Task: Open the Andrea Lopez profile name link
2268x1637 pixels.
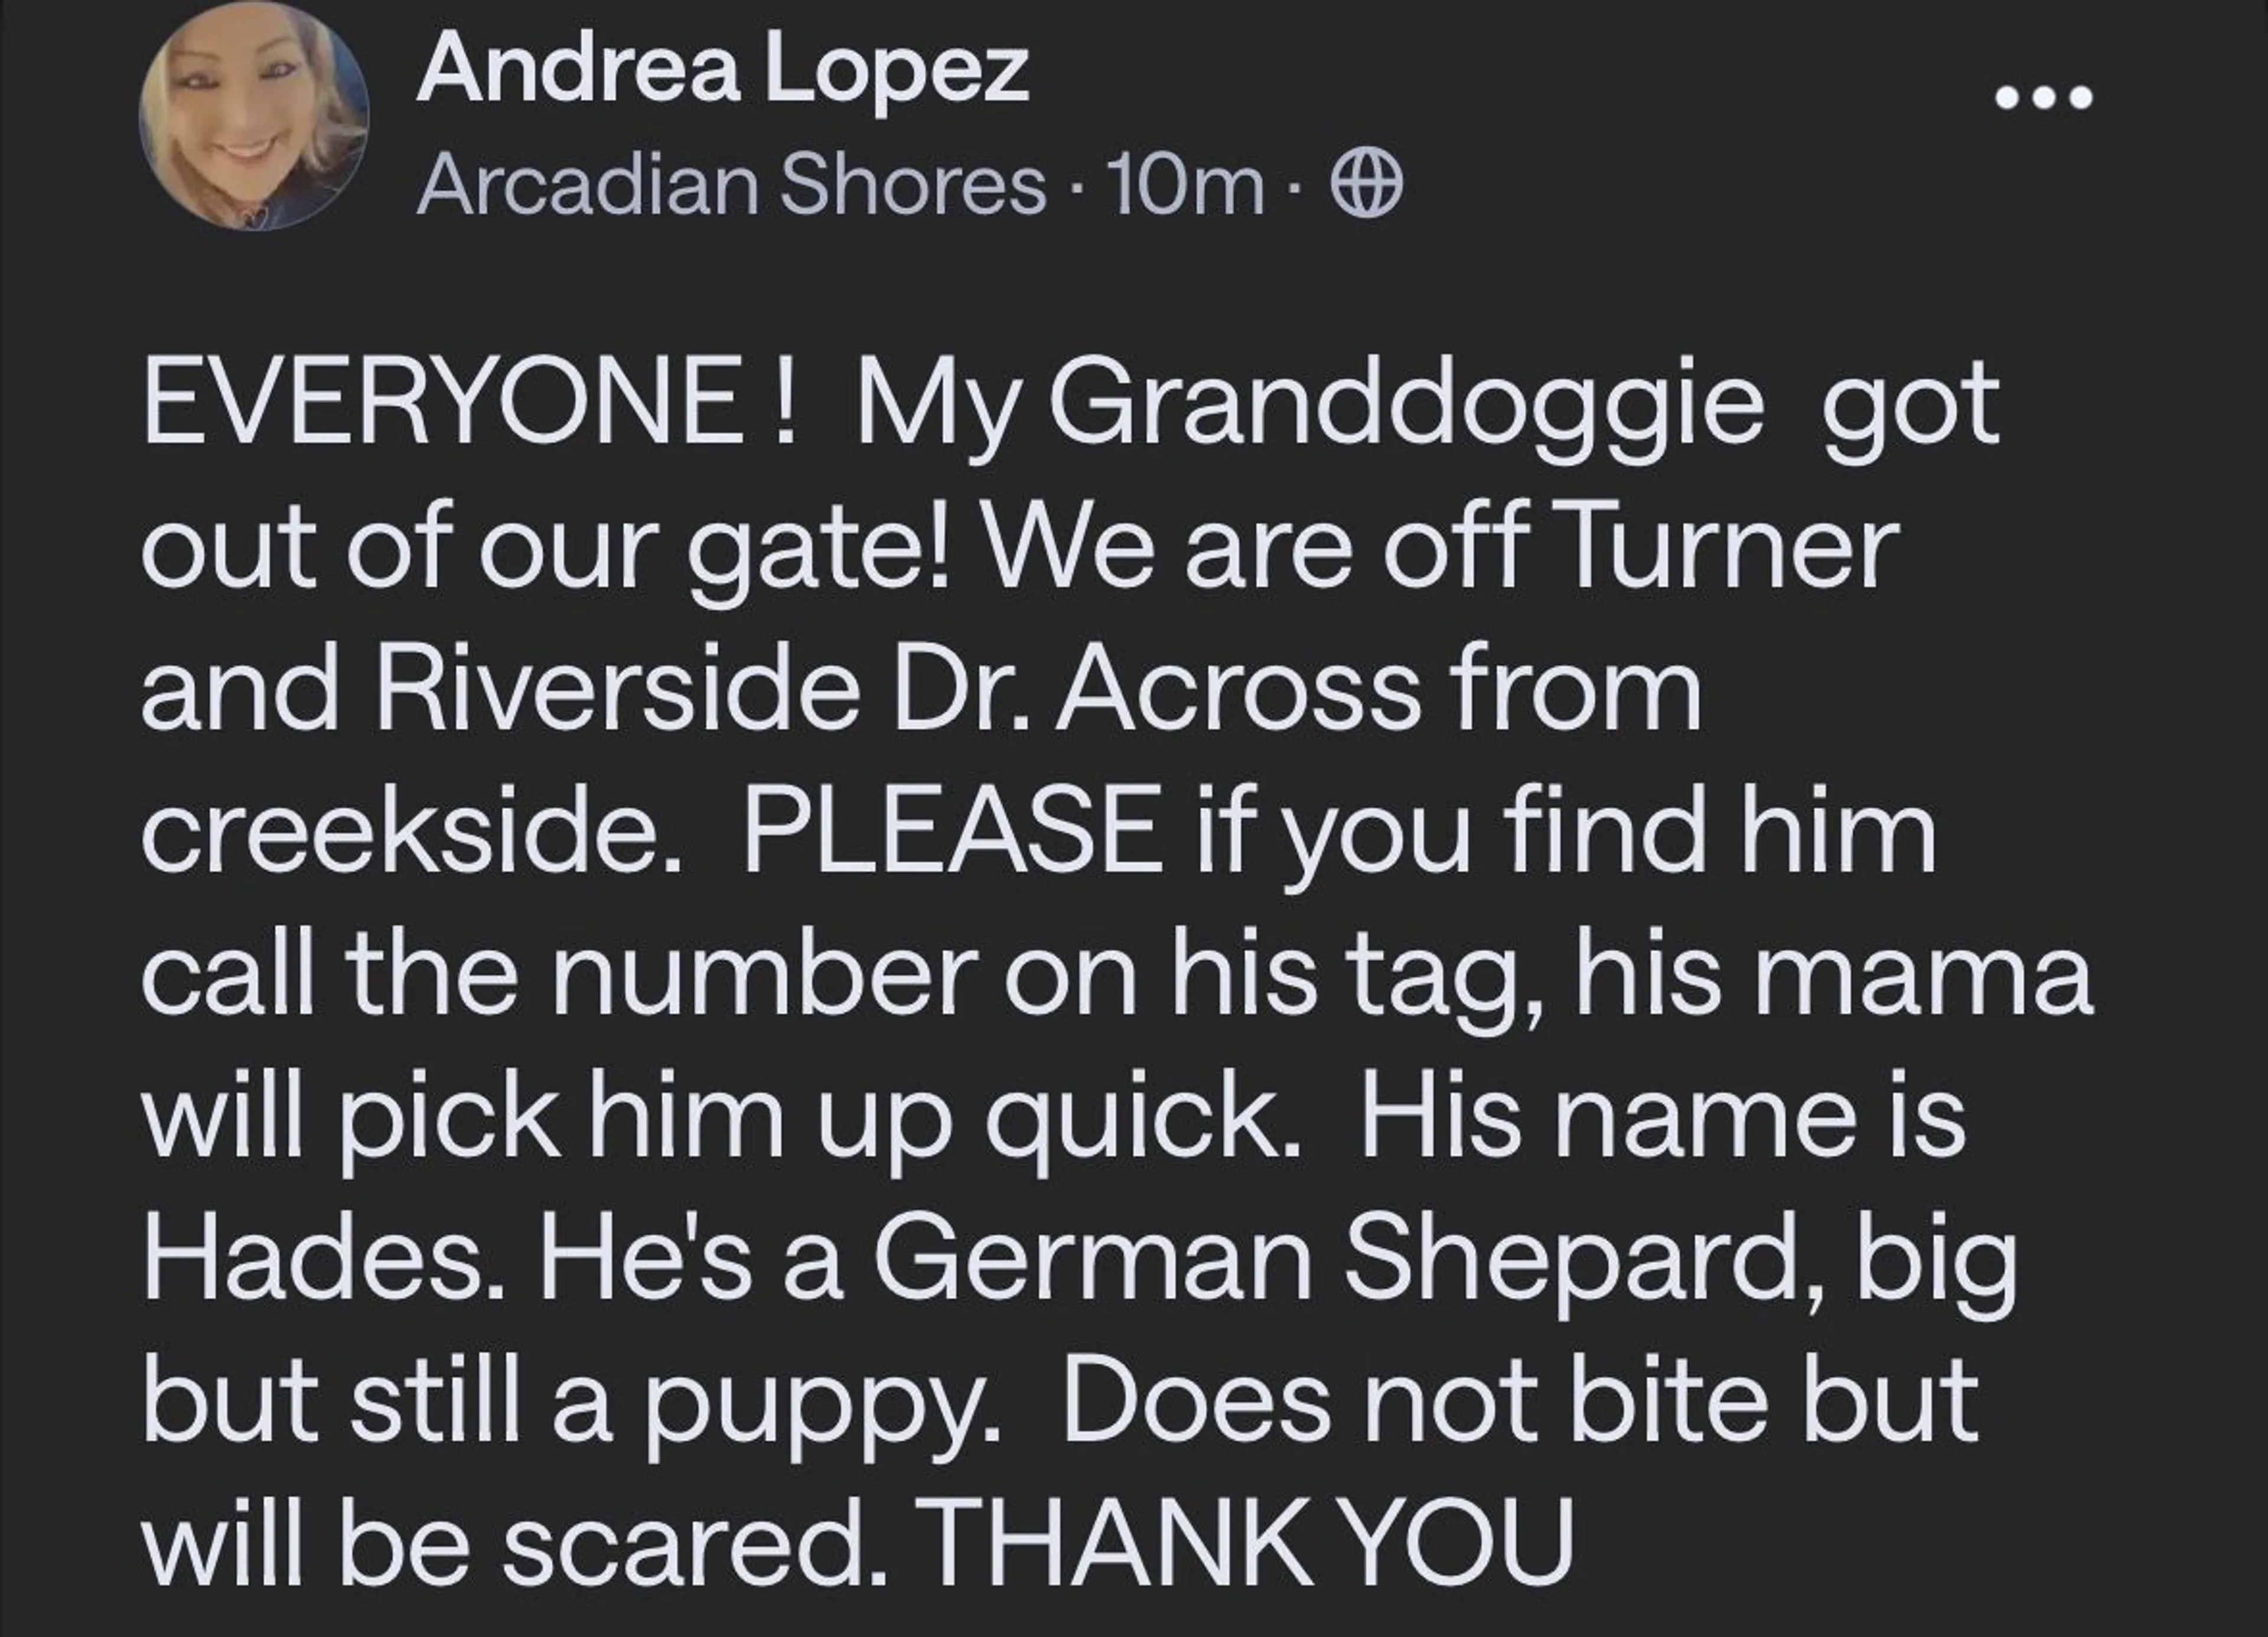Action: click(722, 70)
